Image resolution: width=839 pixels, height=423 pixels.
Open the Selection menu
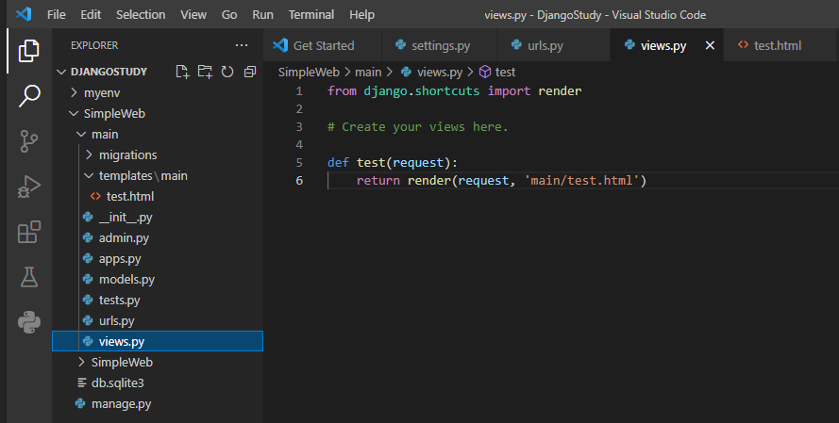pos(141,14)
